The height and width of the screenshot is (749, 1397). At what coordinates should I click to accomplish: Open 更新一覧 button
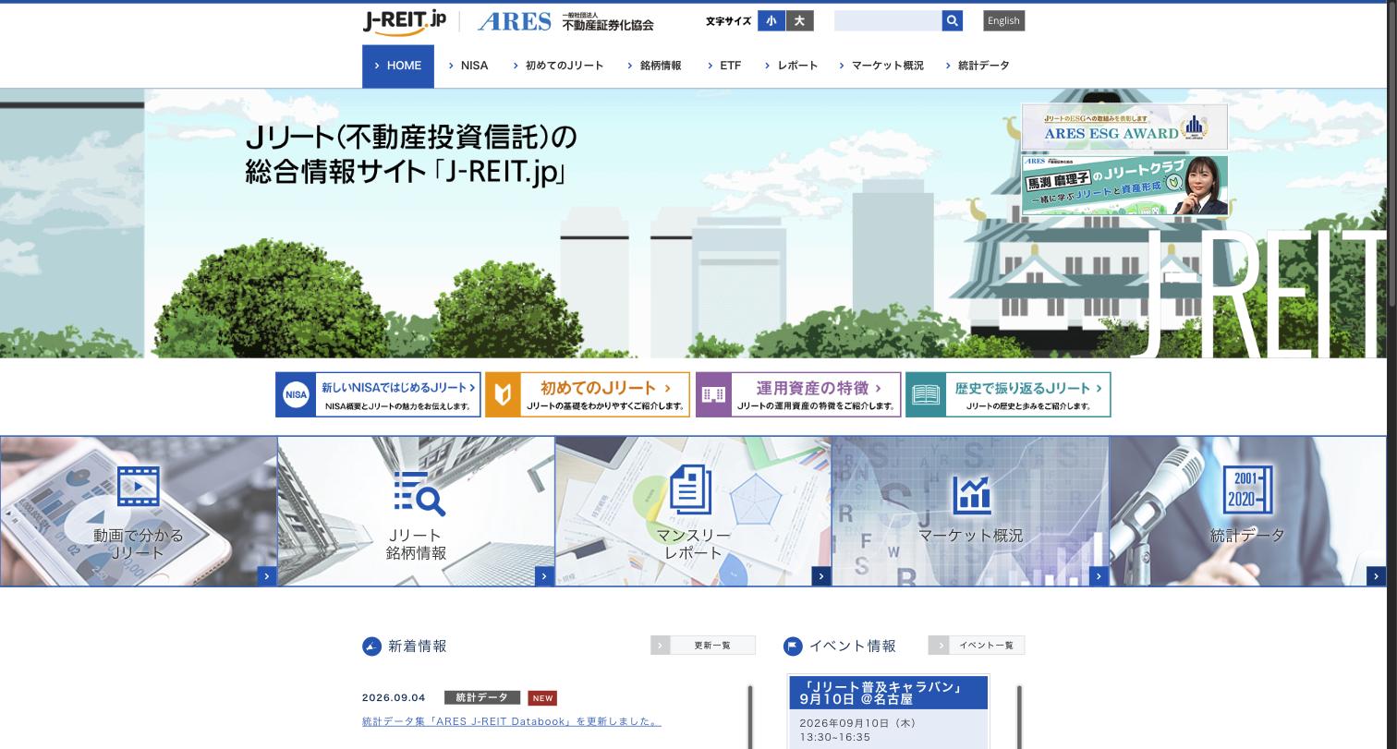[x=703, y=646]
